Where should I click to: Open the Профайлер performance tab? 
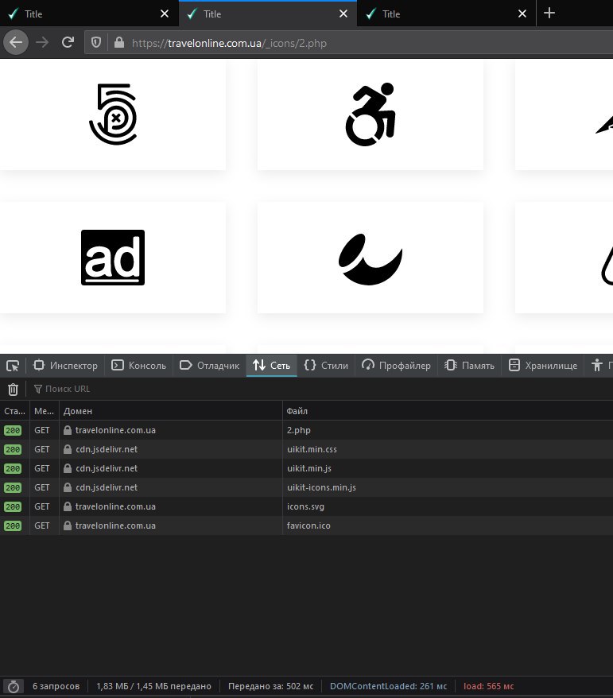click(396, 366)
